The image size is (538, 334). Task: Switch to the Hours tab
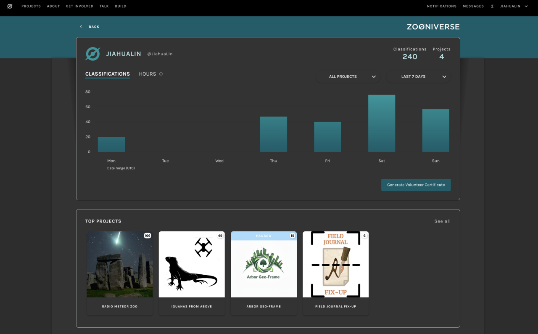[x=148, y=74]
